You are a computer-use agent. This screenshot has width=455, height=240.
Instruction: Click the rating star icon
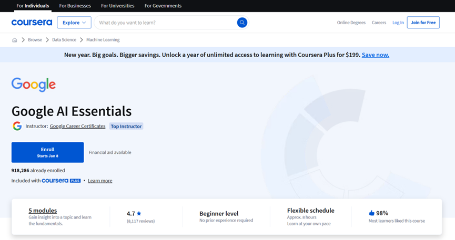(139, 214)
